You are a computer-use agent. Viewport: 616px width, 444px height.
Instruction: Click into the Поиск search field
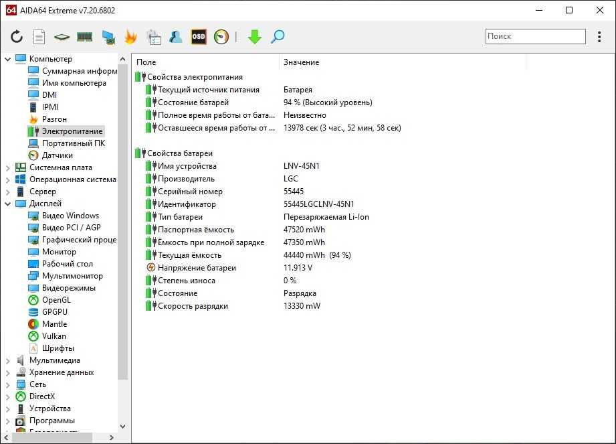536,36
